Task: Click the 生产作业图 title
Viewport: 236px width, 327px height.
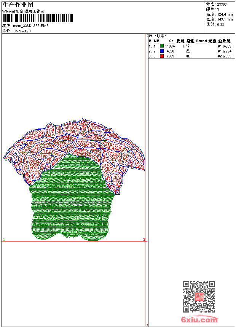Action: pos(18,5)
